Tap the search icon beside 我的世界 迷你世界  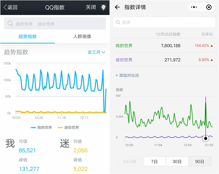click(x=10, y=24)
